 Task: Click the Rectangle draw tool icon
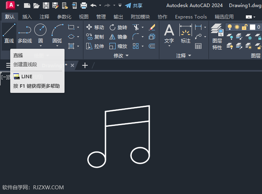(71, 27)
